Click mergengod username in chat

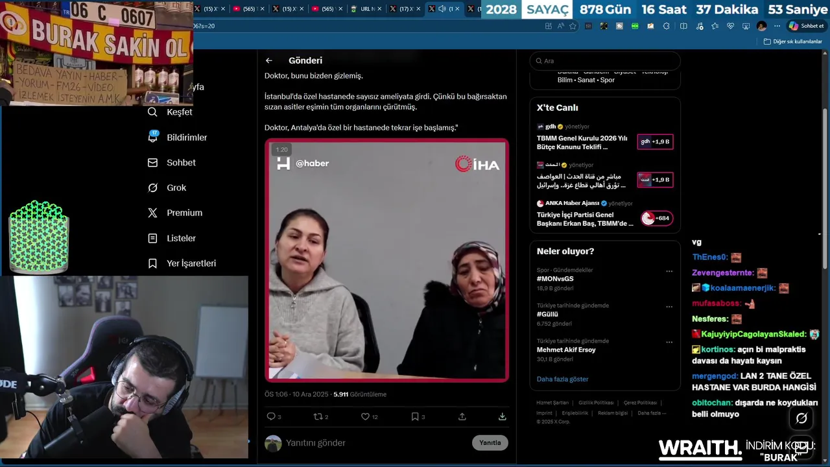pos(715,376)
